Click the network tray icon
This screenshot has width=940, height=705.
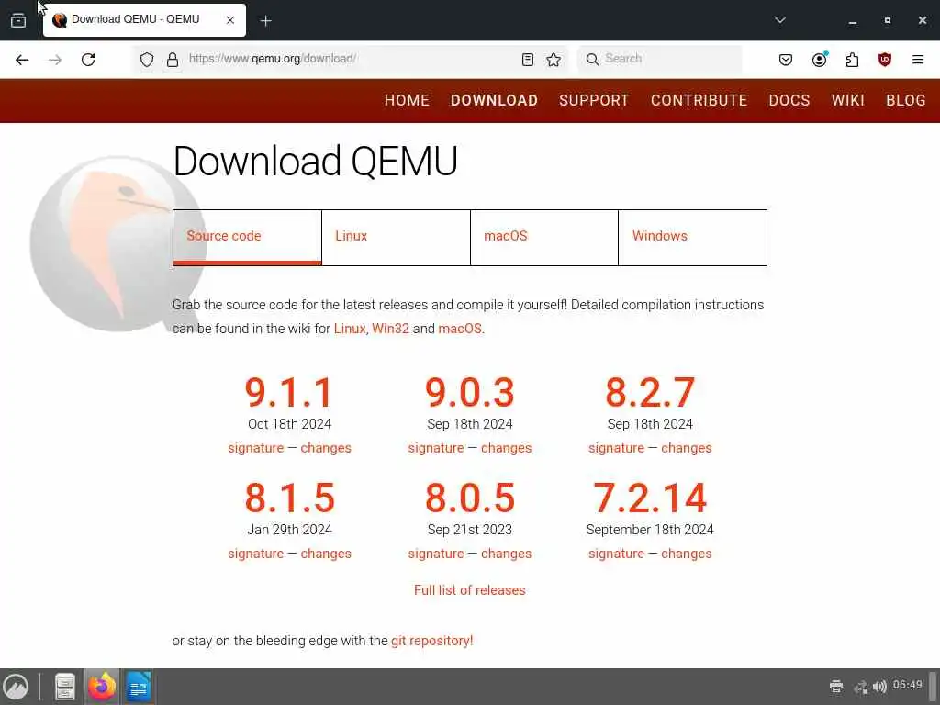click(x=860, y=687)
